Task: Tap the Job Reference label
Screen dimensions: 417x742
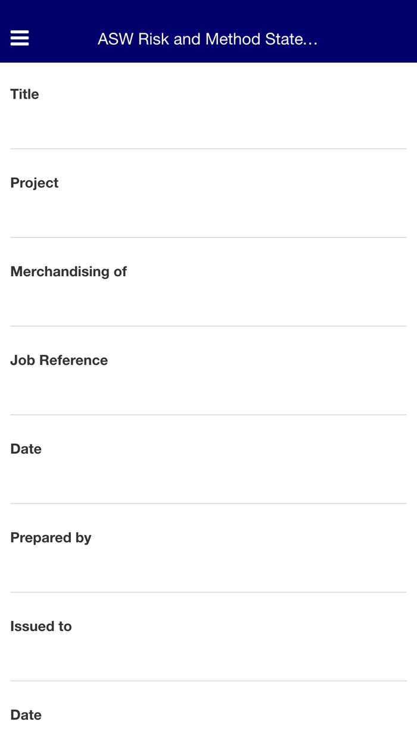Action: (x=59, y=360)
